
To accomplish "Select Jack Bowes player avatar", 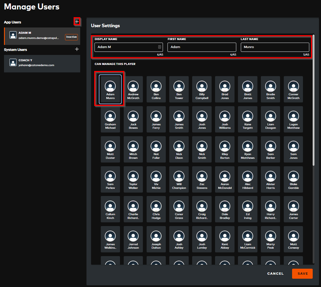I will [x=133, y=116].
